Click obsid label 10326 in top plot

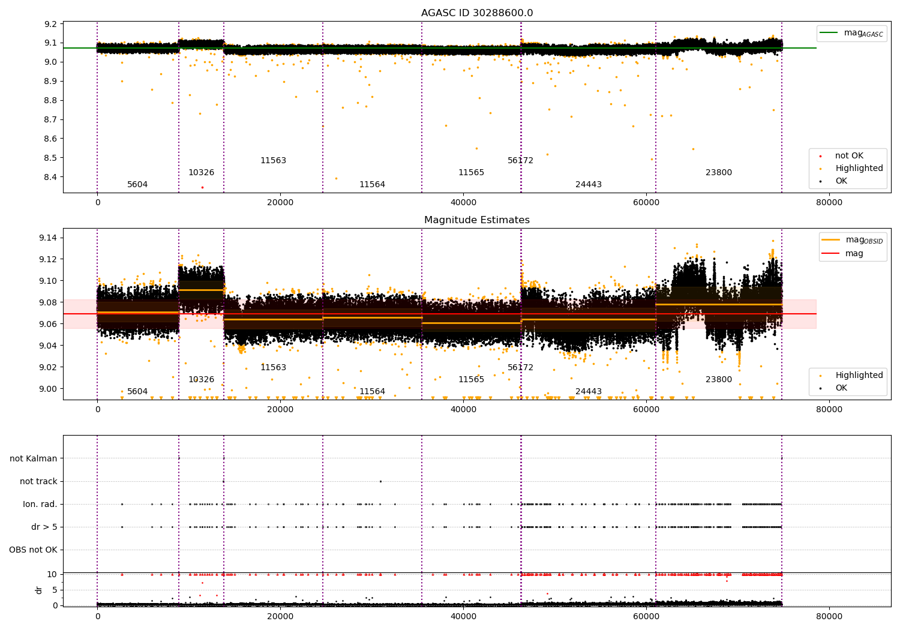201,173
